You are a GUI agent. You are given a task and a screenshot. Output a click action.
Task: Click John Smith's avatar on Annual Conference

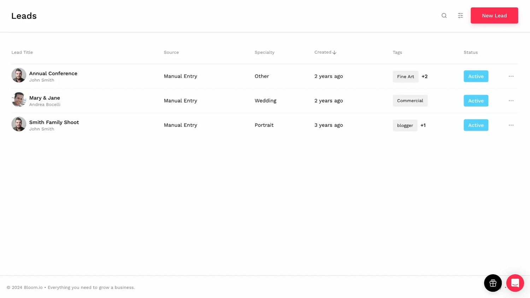click(18, 75)
